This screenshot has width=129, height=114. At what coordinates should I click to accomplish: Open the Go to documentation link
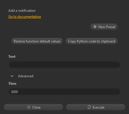pyautogui.click(x=25, y=17)
